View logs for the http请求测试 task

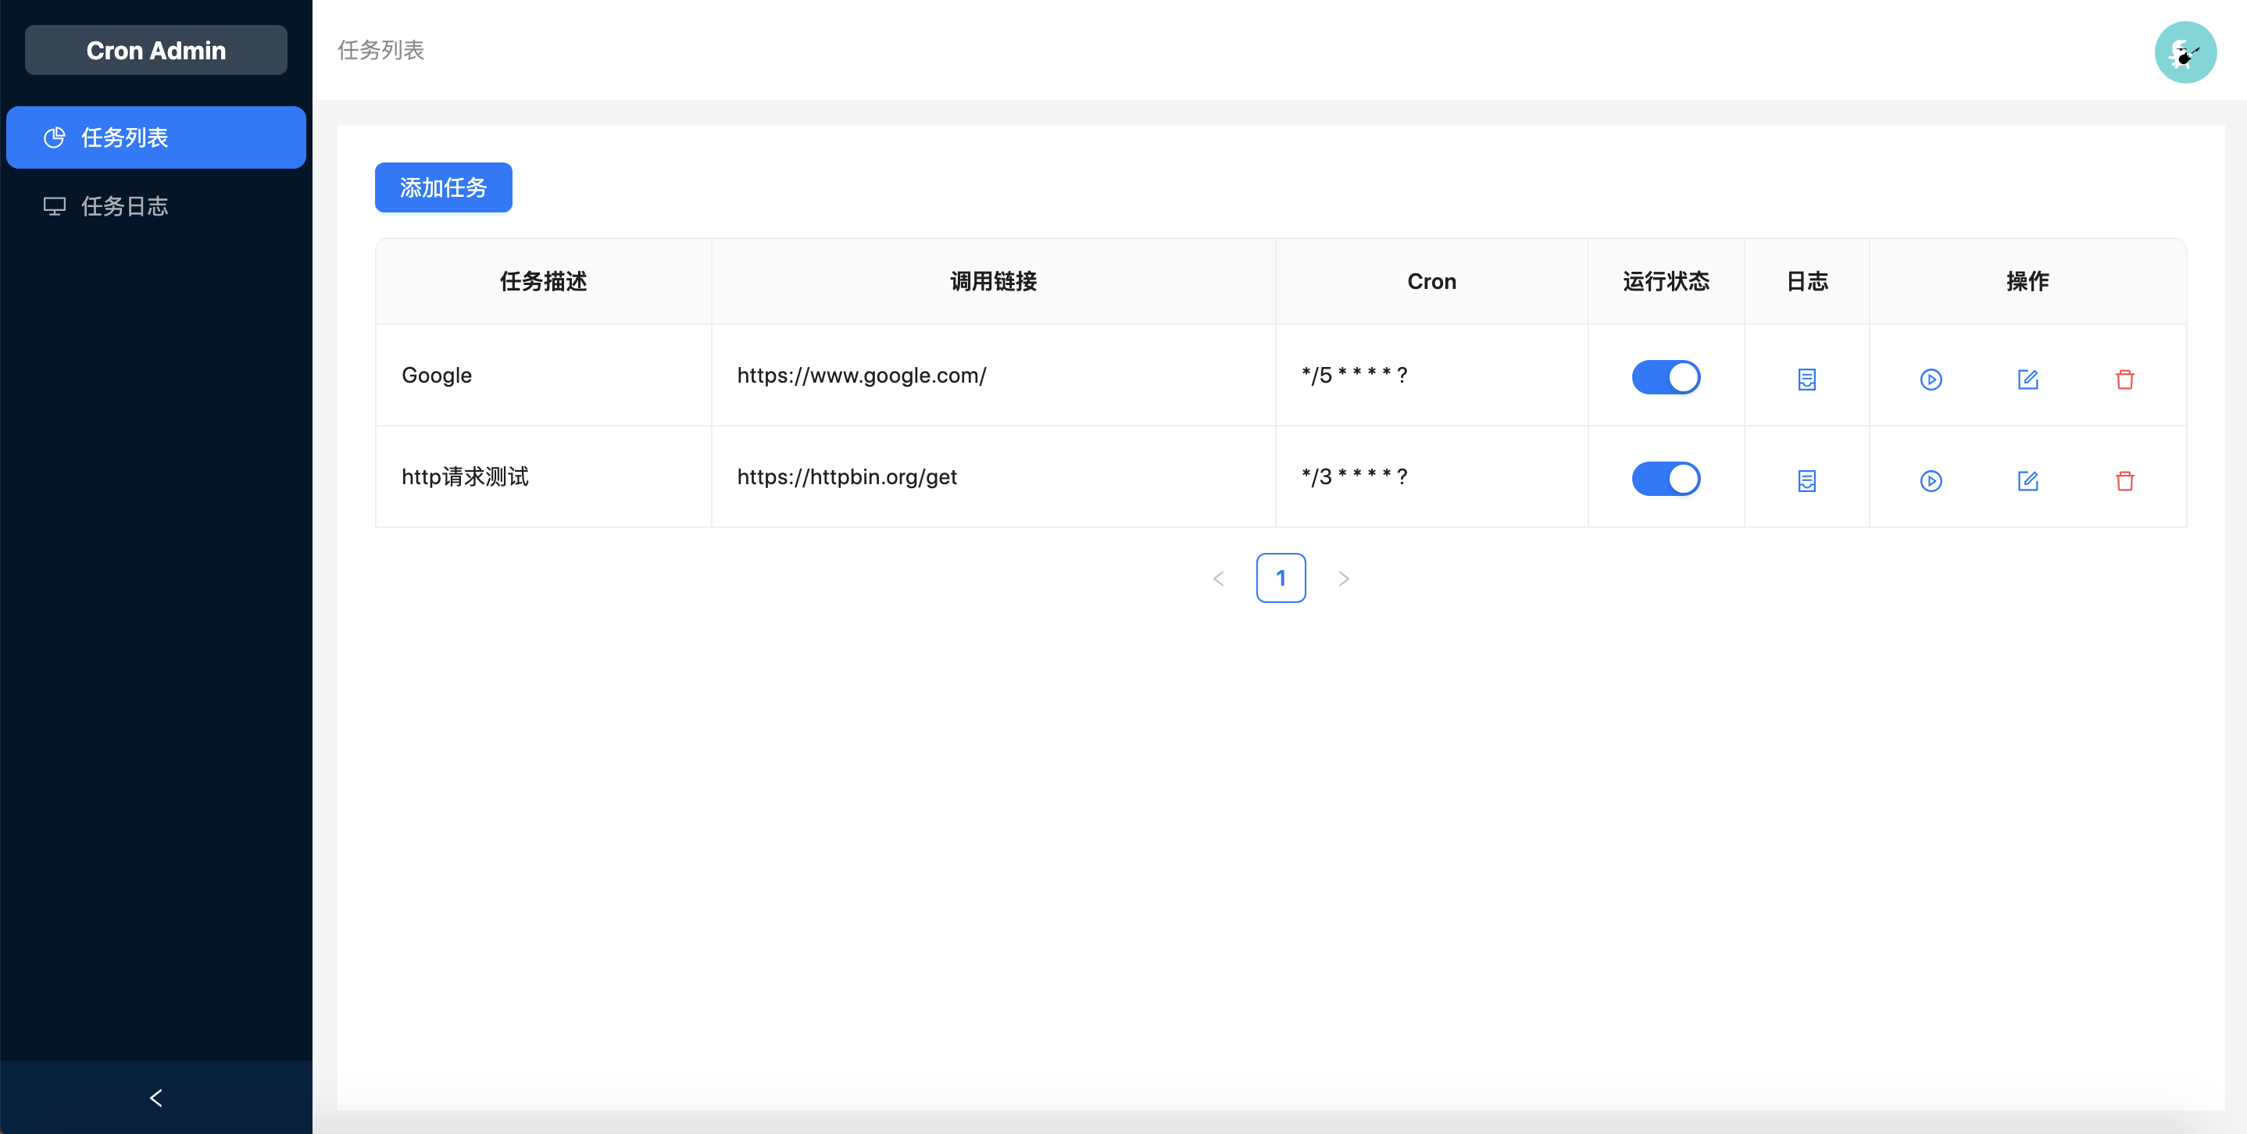1806,480
